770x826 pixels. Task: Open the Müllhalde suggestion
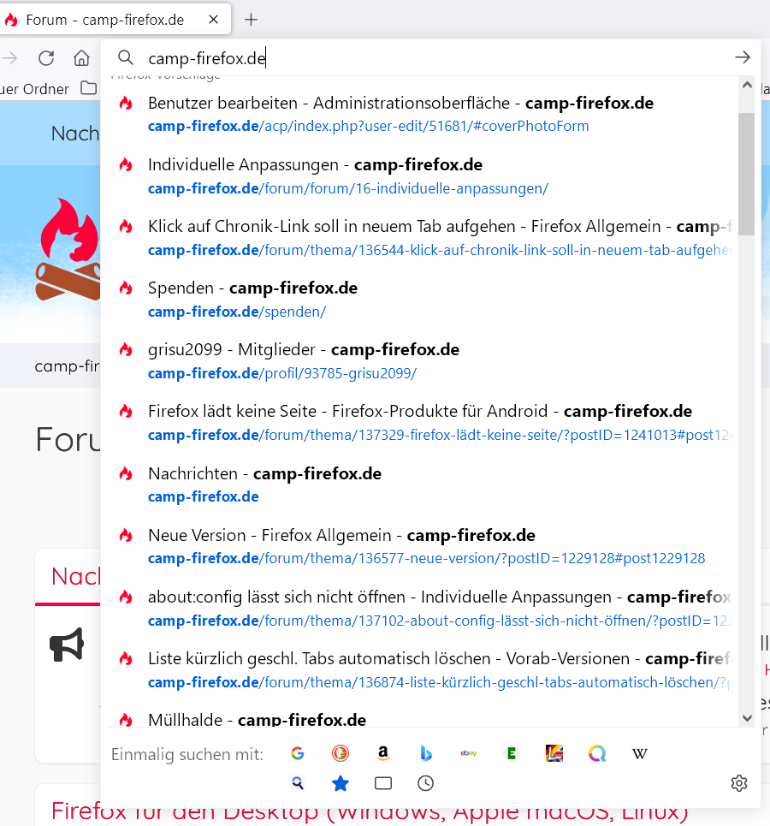pyautogui.click(x=423, y=716)
